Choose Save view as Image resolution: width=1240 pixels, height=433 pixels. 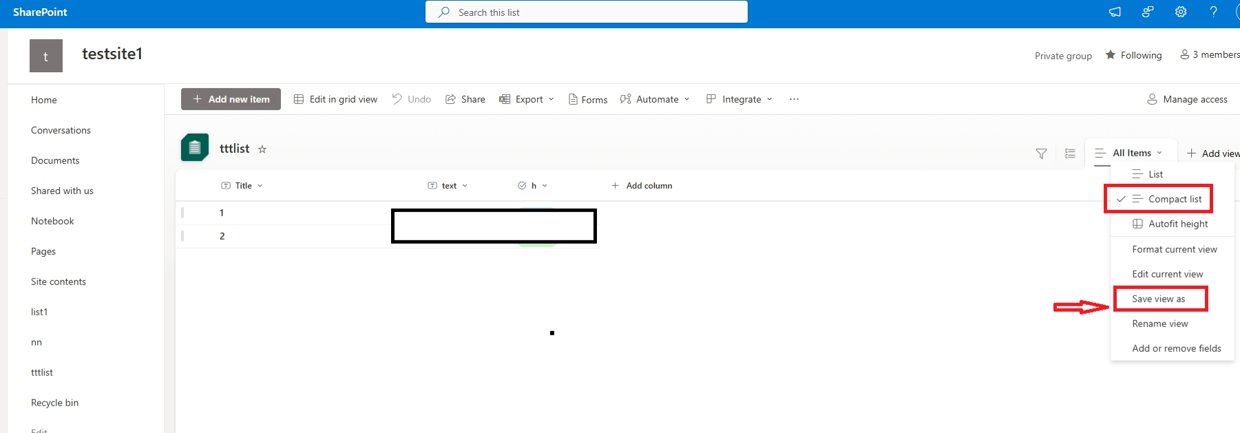tap(1172, 299)
